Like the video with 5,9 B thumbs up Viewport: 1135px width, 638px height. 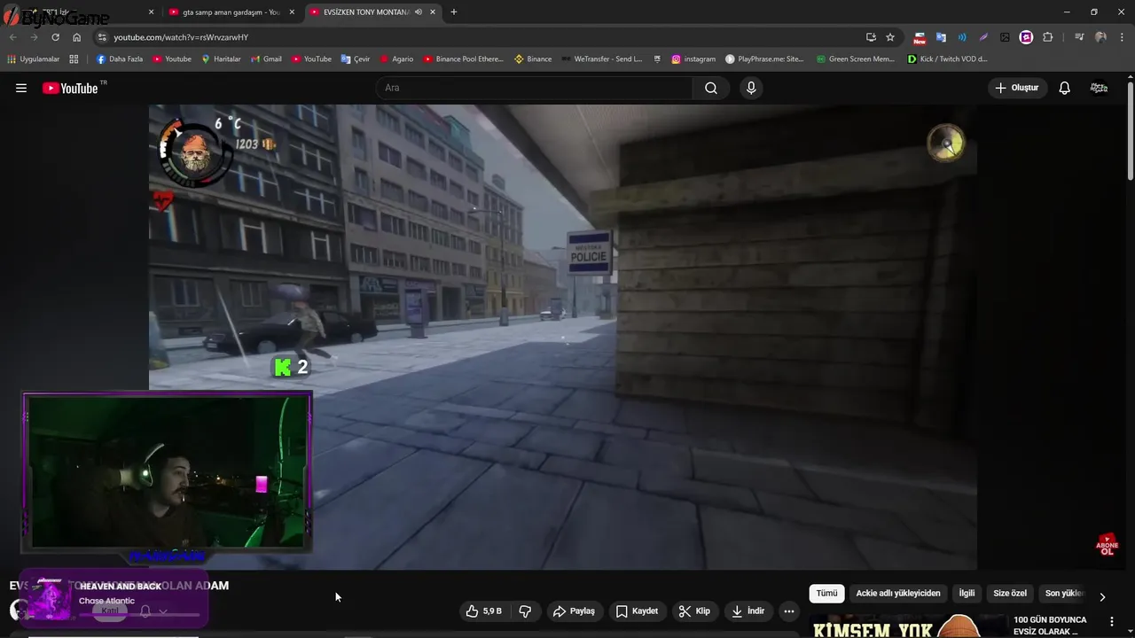484,611
